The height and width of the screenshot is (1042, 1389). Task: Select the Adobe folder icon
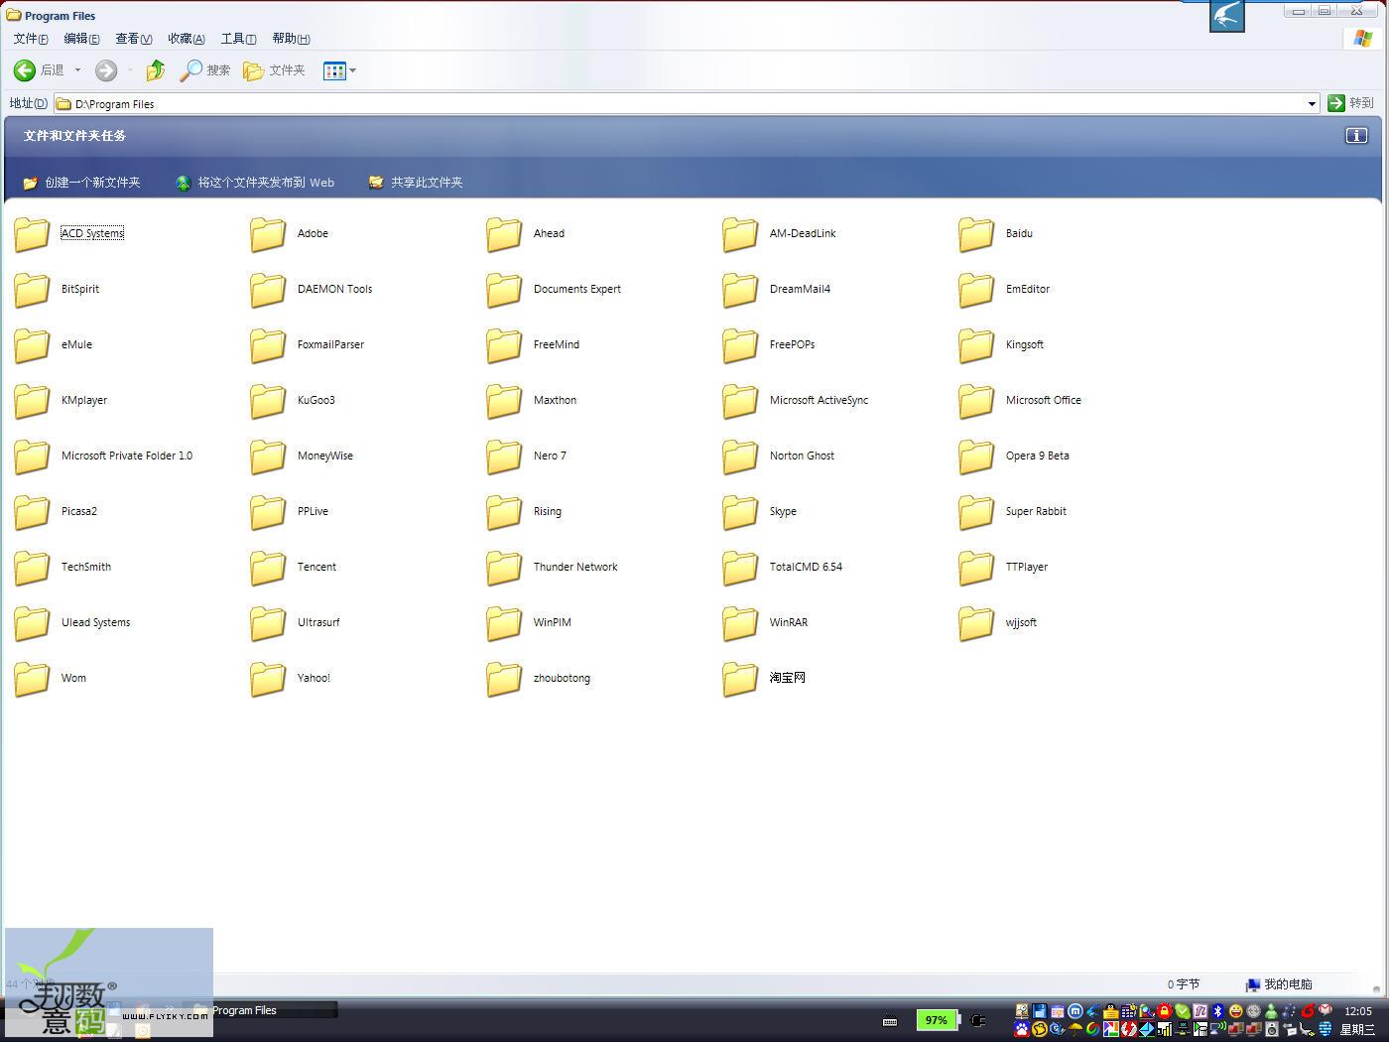tap(268, 234)
